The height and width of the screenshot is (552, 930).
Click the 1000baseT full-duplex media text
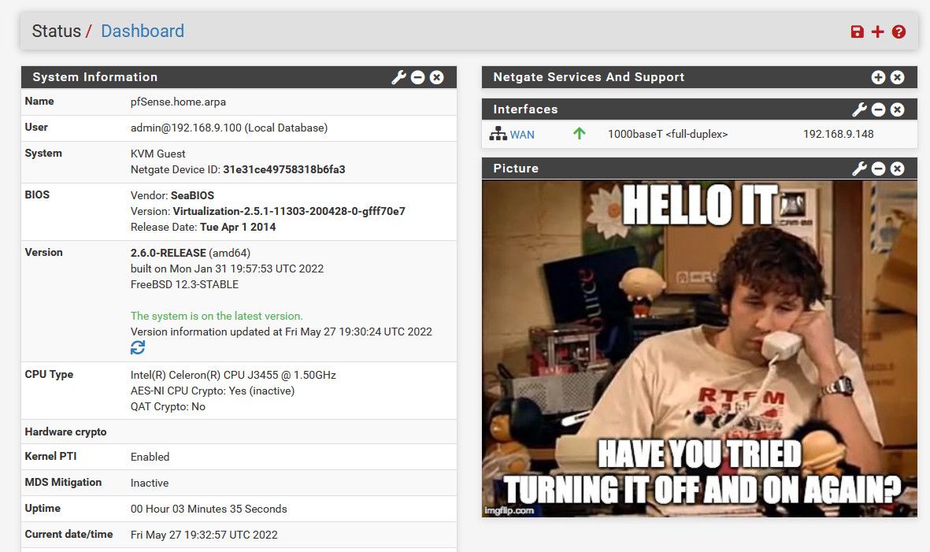tap(668, 134)
